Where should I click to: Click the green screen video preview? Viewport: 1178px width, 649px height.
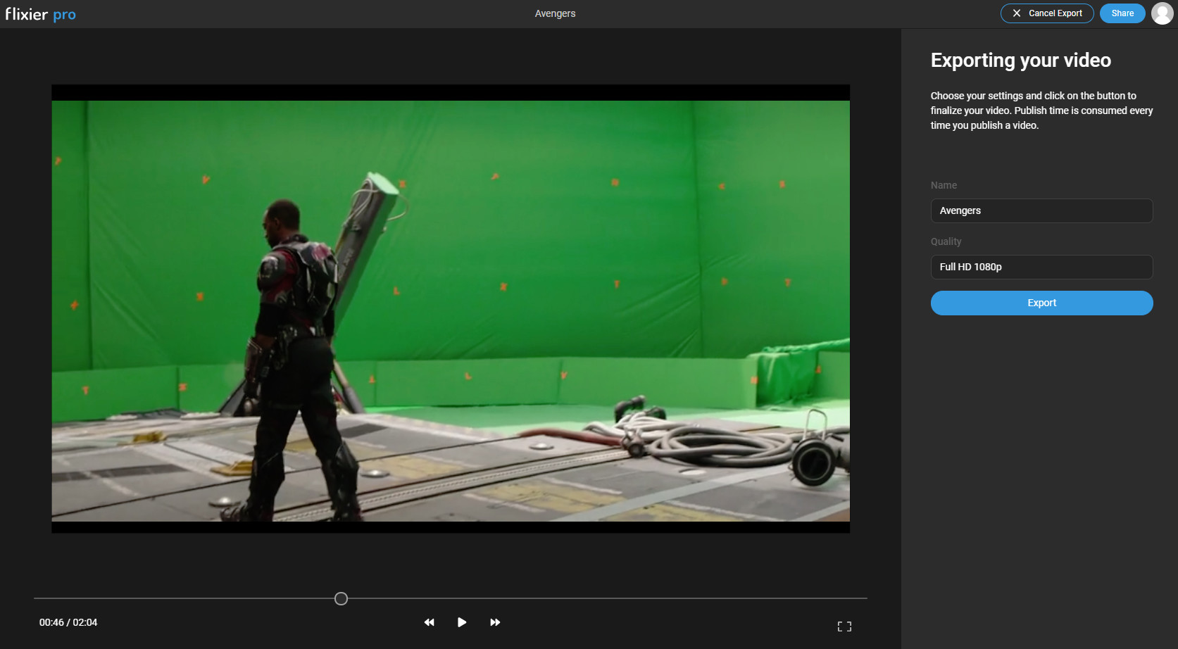point(451,310)
